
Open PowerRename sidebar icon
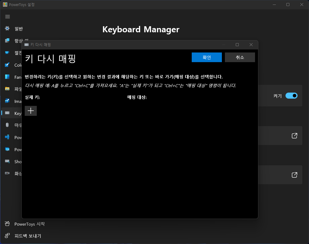pos(7,137)
